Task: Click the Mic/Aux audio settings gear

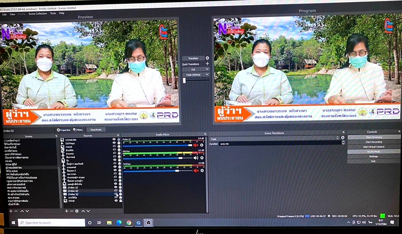Action: (x=202, y=158)
